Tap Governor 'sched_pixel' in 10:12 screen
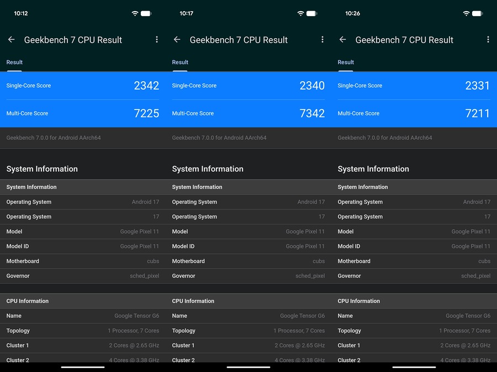 145,276
